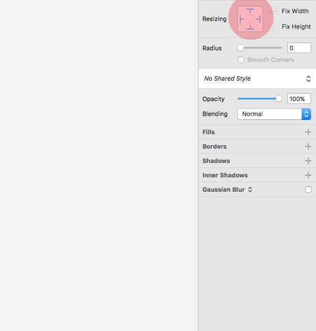
Task: Enable the Smooth Corners checkbox
Action: pyautogui.click(x=241, y=60)
